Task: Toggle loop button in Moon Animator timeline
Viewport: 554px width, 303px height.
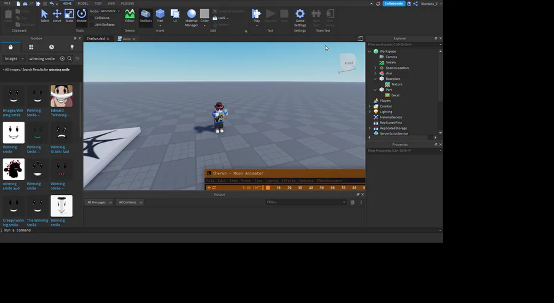Action: 214,187
